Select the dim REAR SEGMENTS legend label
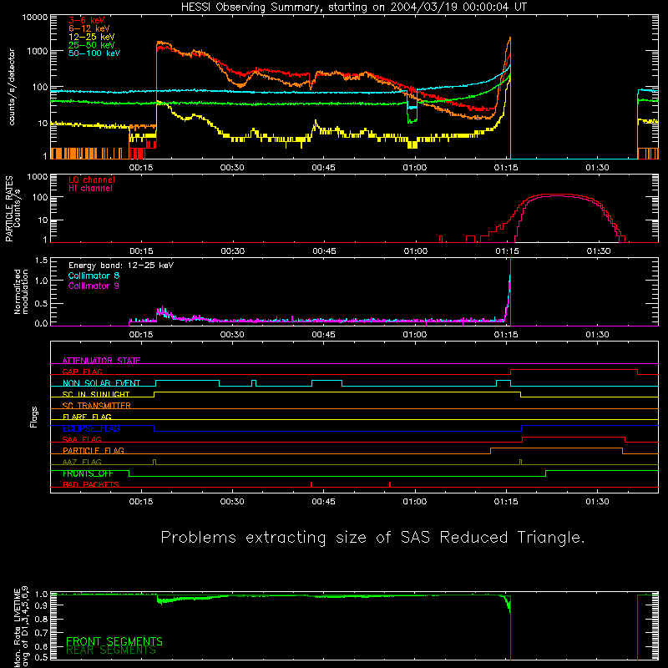The image size is (668, 668). [x=111, y=650]
